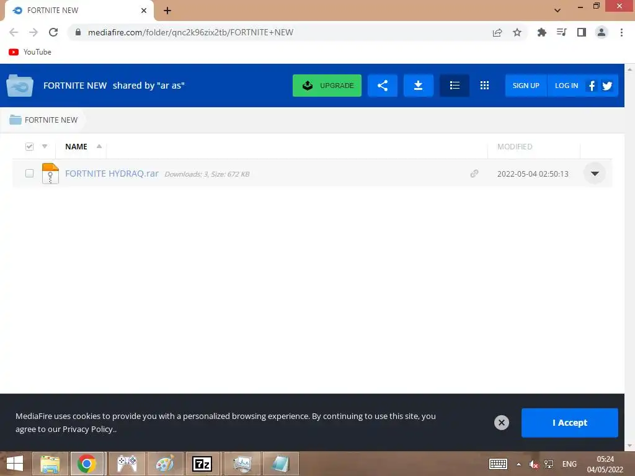
Task: Switch to grid view
Action: 484,86
